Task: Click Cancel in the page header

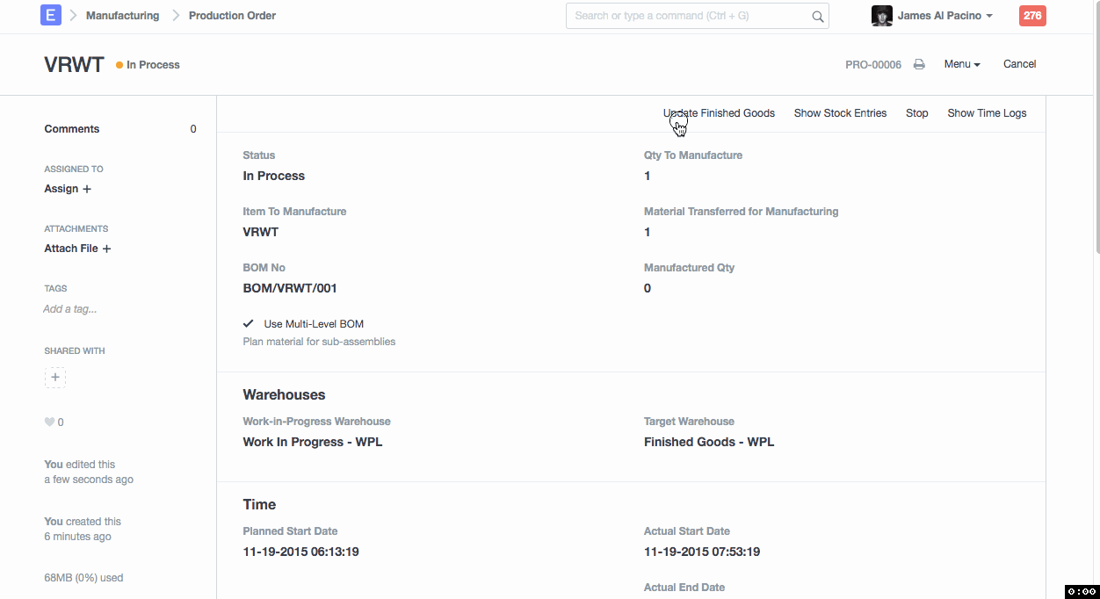Action: [x=1019, y=64]
